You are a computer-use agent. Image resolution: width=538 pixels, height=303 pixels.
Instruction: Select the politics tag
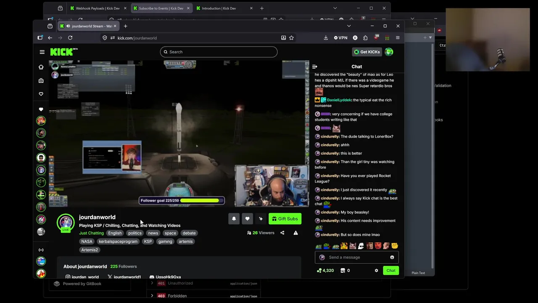[x=135, y=233]
